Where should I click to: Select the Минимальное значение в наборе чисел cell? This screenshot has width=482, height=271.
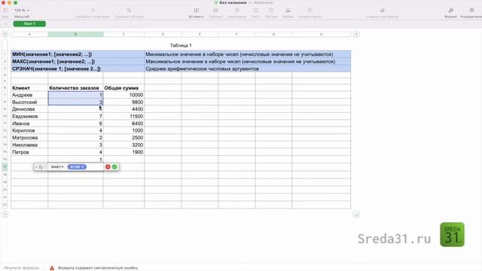248,54
